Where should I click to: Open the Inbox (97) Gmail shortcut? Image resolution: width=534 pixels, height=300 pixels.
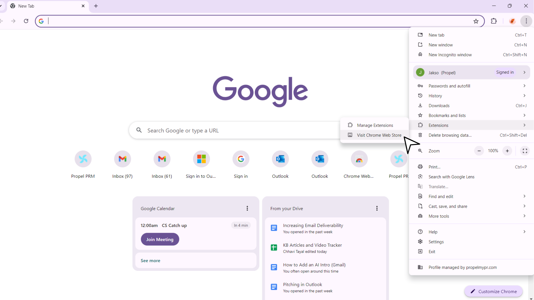point(122,165)
